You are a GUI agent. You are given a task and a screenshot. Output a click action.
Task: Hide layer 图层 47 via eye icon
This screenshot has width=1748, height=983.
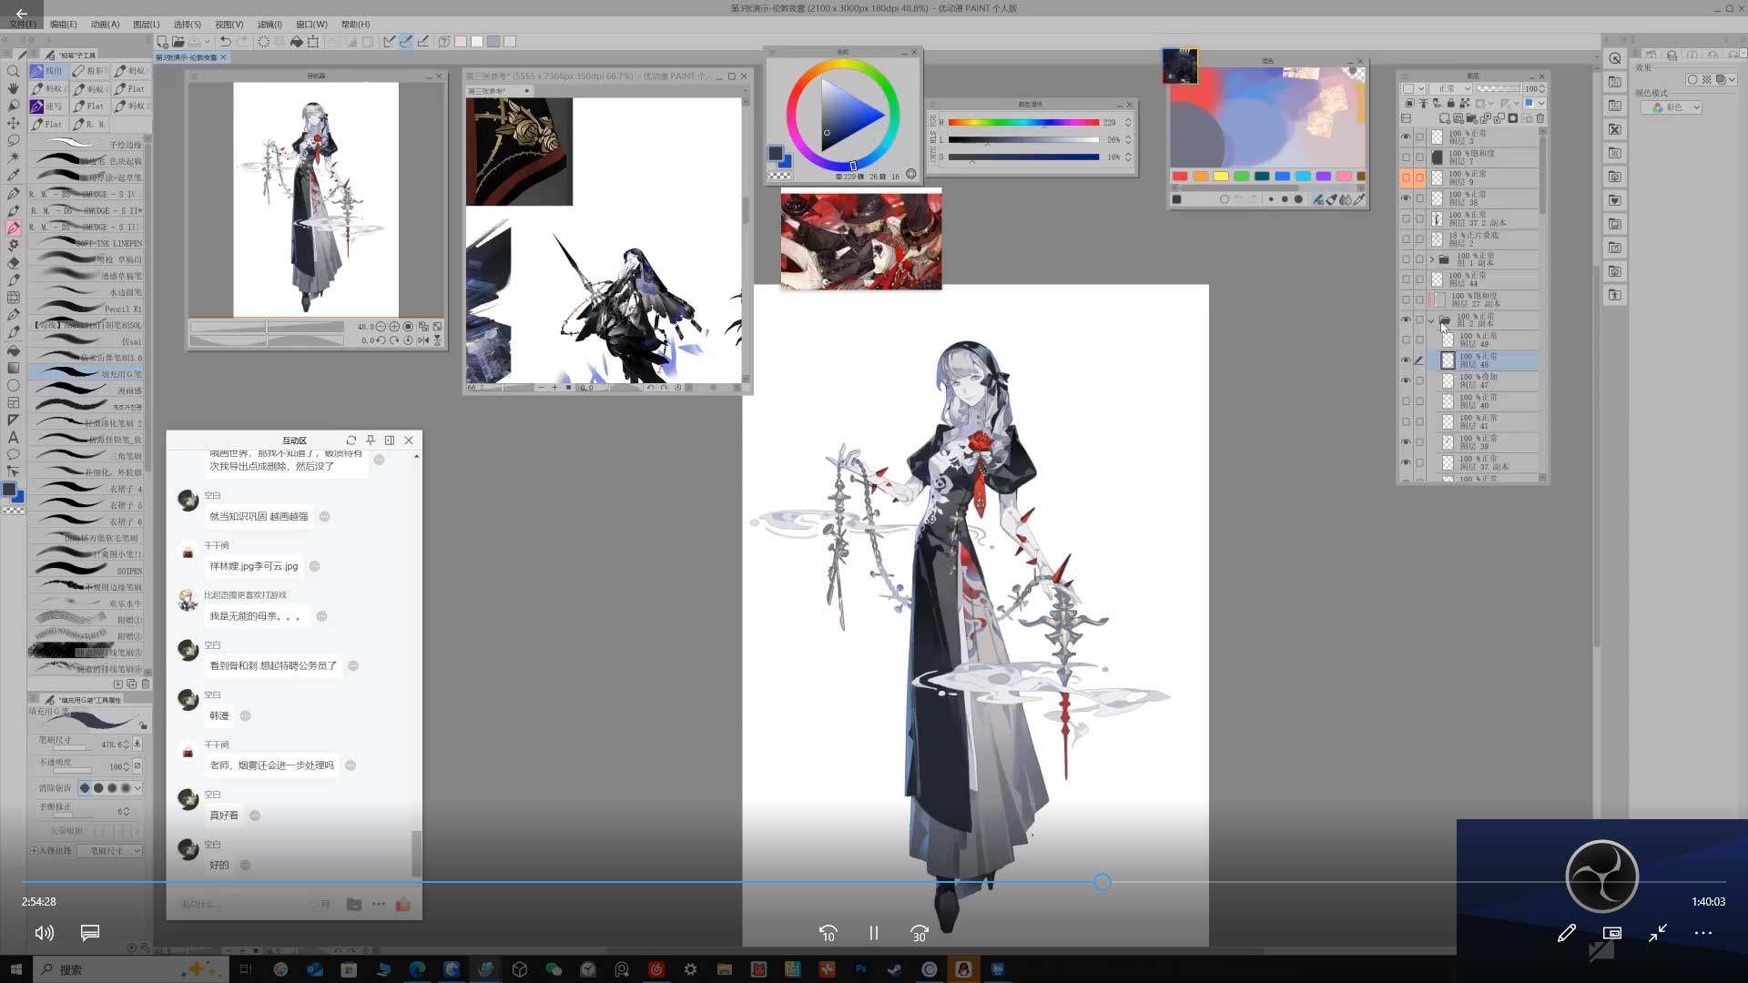pos(1406,380)
